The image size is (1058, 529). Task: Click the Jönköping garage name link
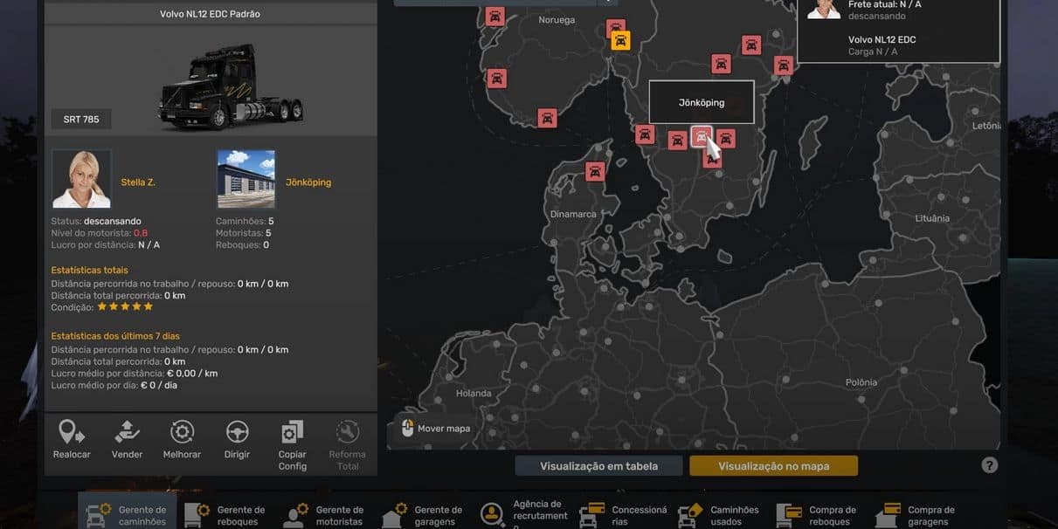308,182
